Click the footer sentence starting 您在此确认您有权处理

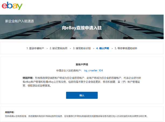click(77, 116)
